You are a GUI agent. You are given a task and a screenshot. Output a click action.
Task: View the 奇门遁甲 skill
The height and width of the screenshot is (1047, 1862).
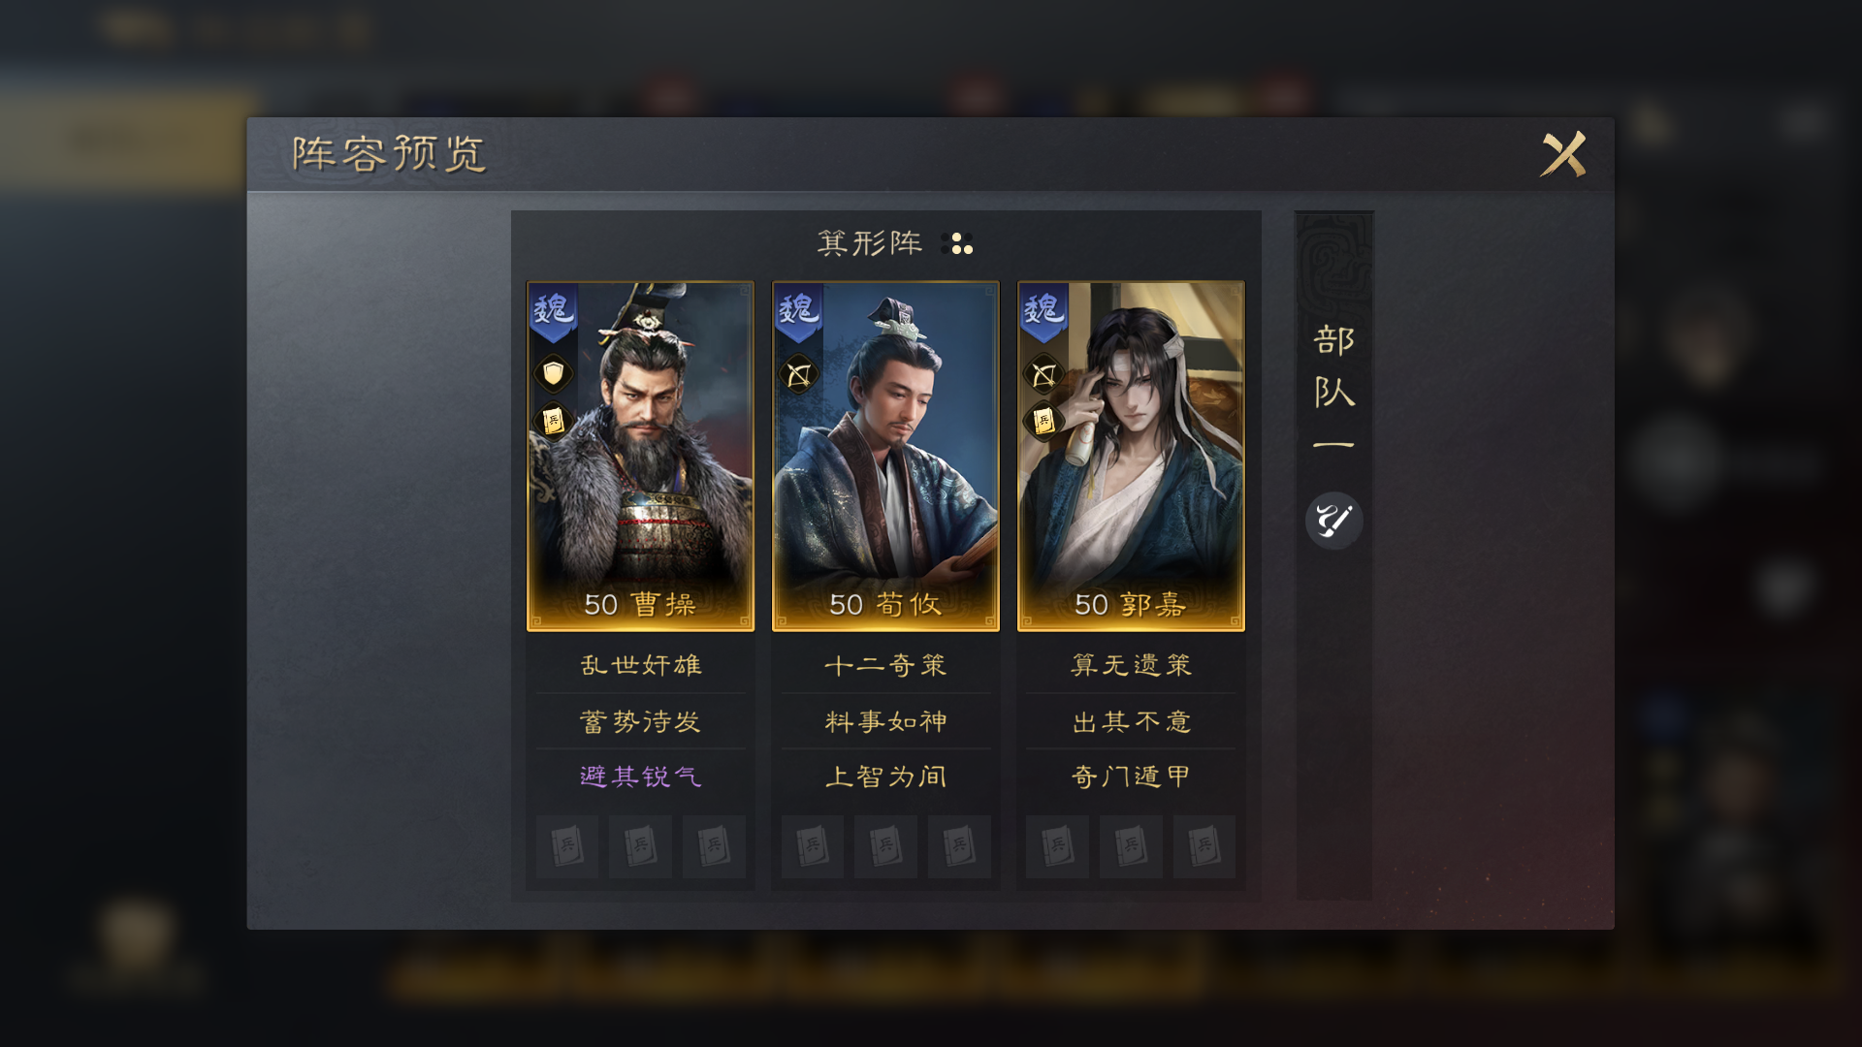1131,777
